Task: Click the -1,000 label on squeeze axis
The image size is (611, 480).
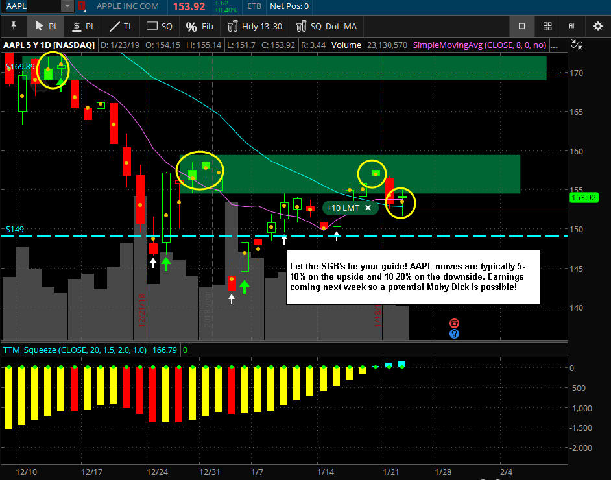Action: click(581, 408)
